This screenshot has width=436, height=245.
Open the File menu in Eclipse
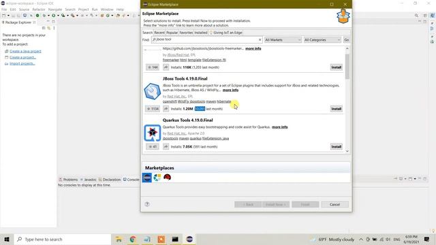click(4, 10)
